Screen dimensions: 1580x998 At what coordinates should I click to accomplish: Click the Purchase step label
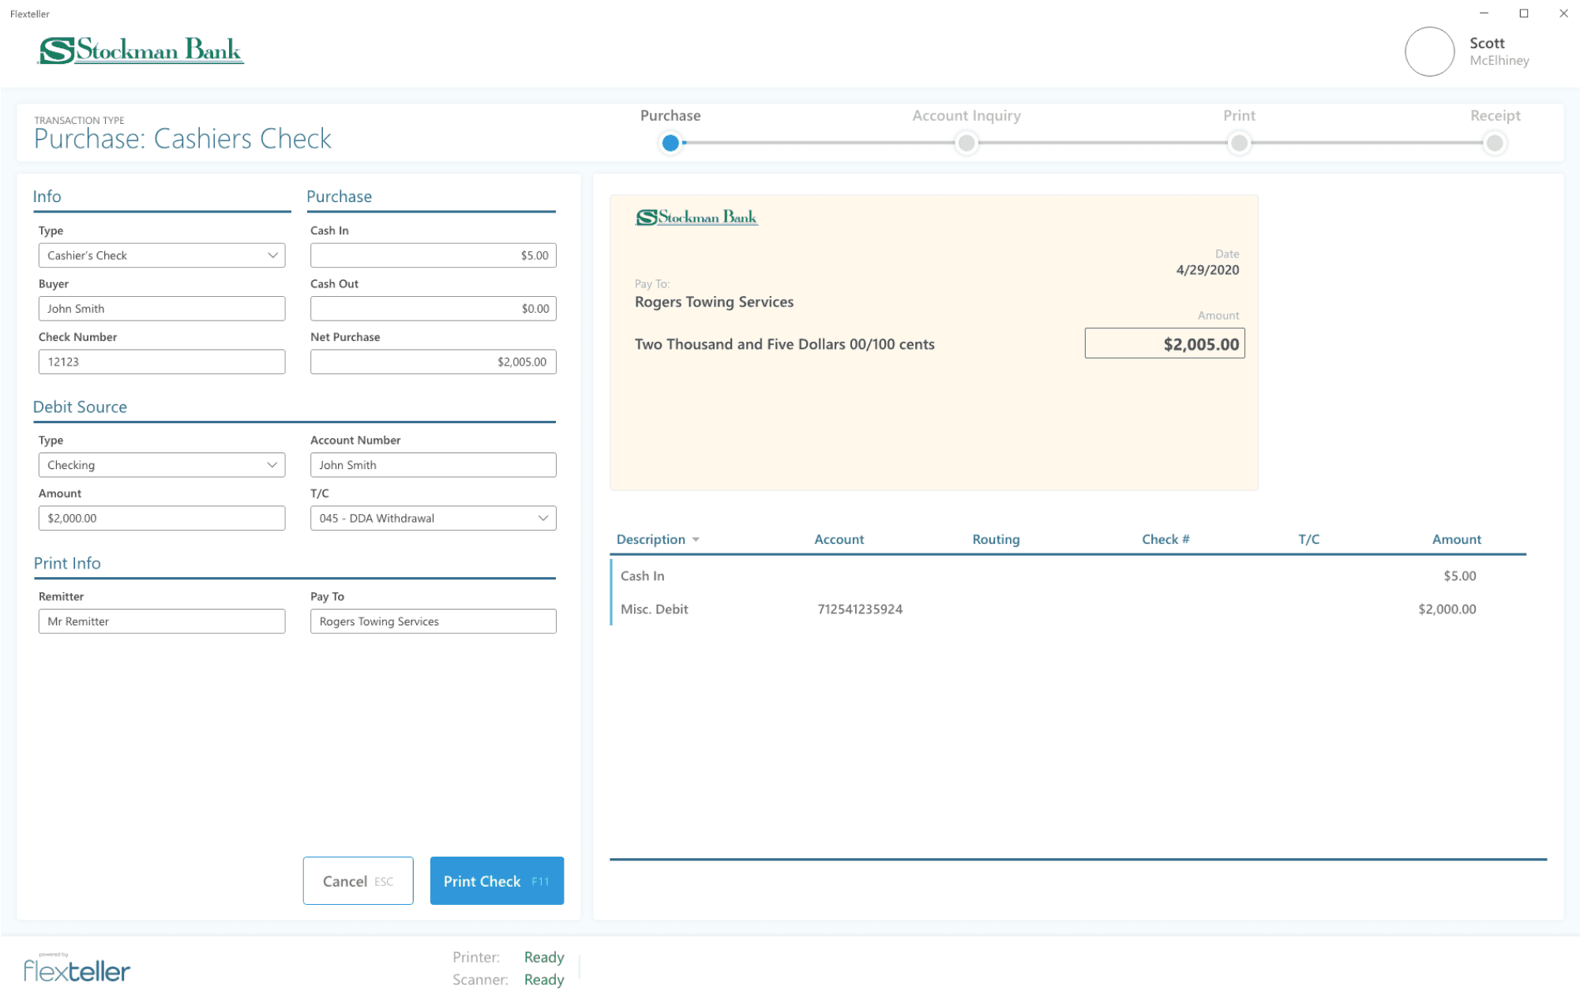click(670, 115)
